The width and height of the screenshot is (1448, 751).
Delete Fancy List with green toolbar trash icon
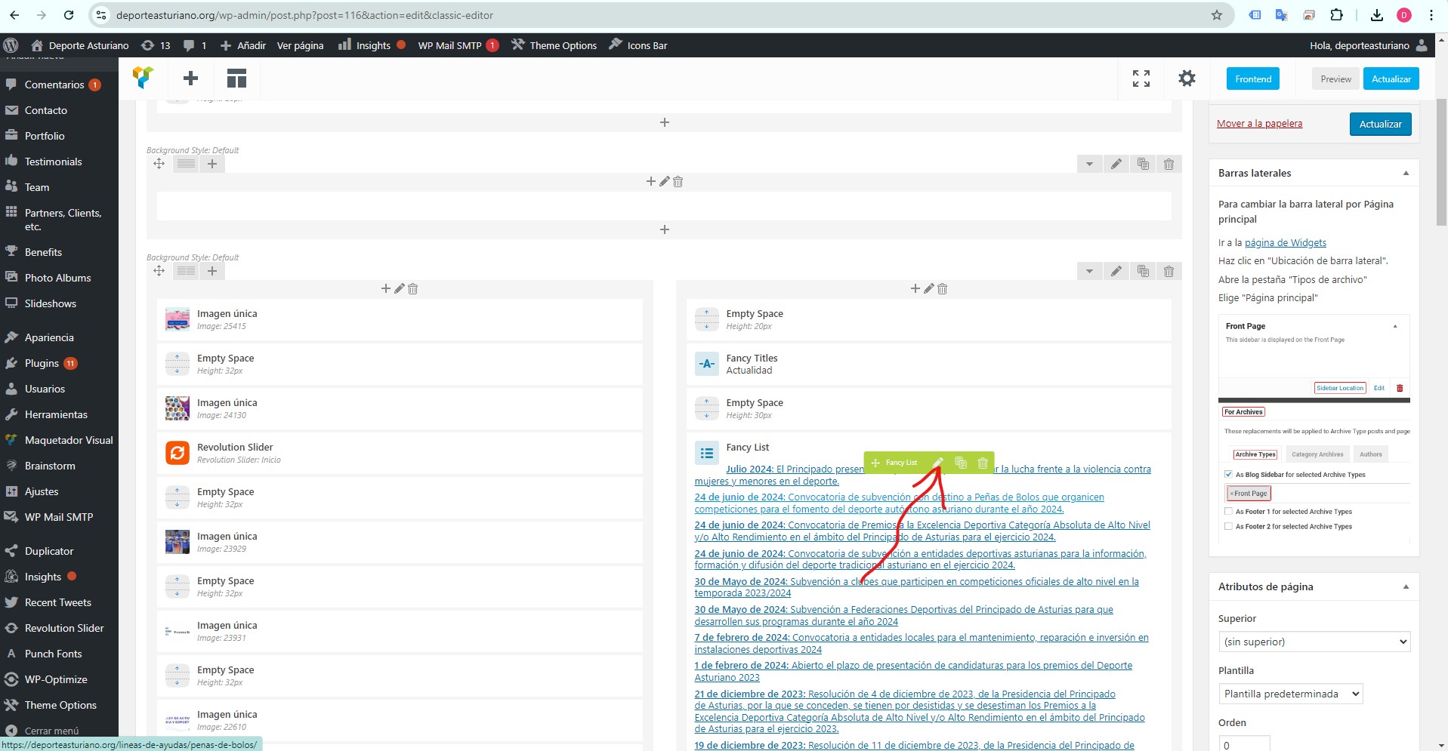(983, 463)
